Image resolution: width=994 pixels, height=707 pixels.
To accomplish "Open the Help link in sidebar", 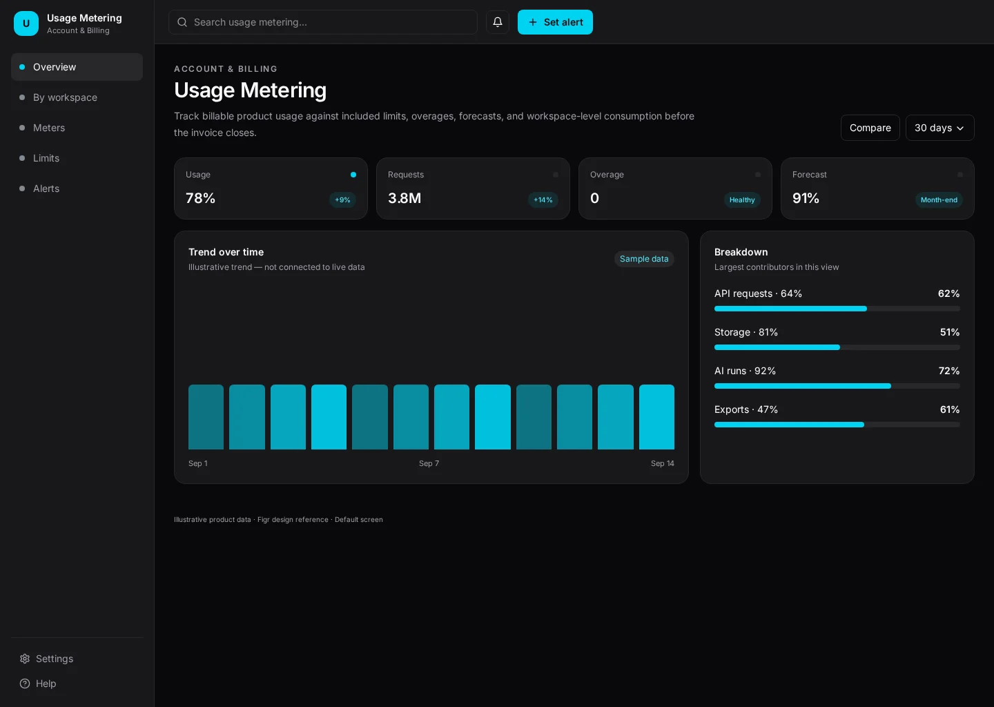I will (x=77, y=684).
